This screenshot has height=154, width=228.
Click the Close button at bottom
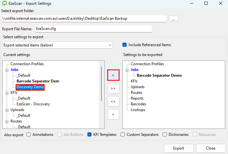click(x=210, y=148)
